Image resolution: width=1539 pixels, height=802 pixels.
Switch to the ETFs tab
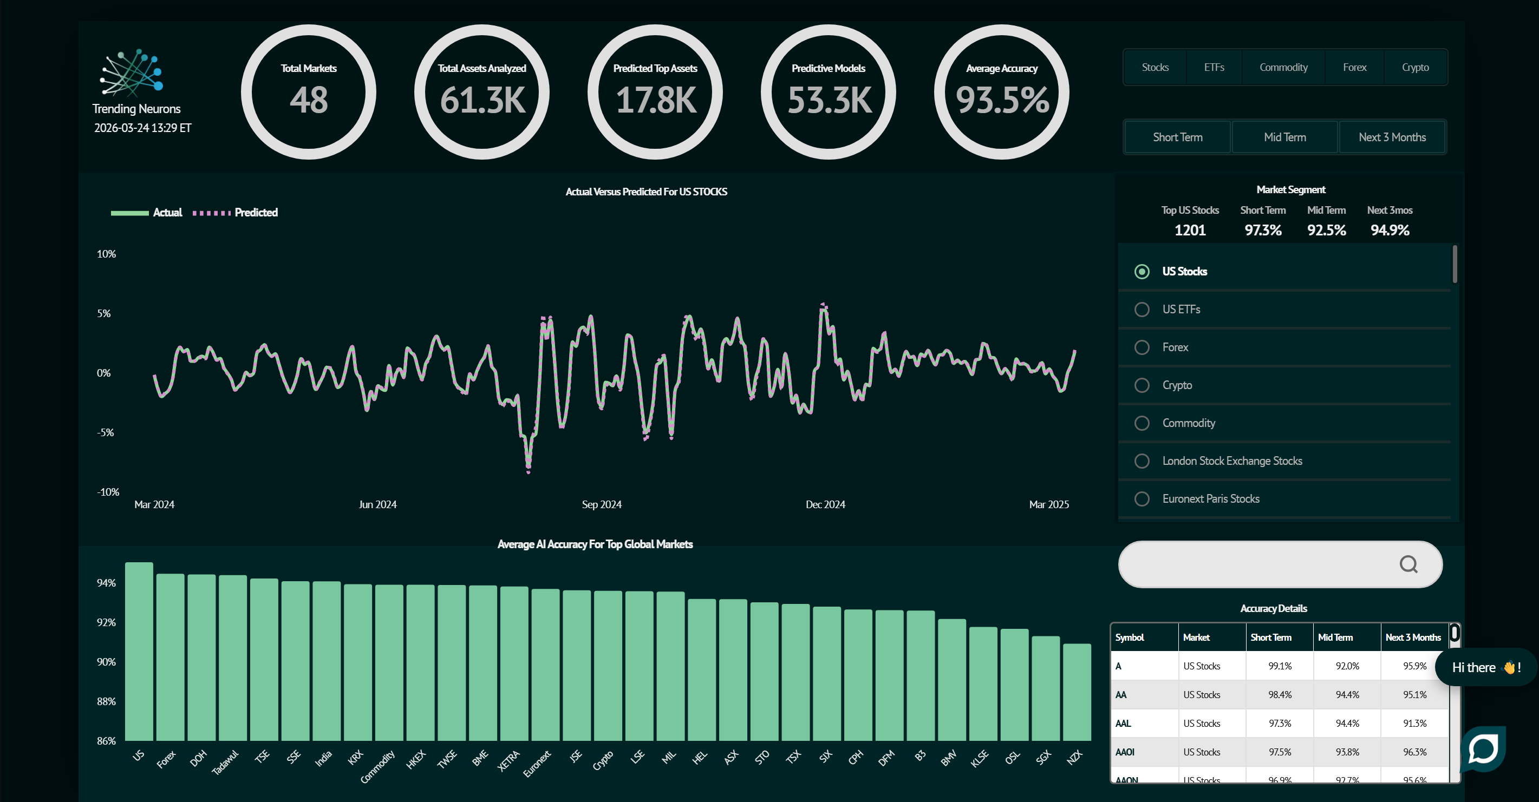(x=1214, y=68)
